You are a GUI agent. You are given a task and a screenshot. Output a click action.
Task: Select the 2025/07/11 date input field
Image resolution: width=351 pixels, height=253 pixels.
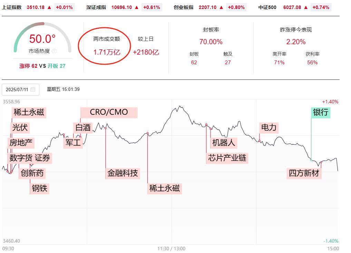tap(21, 90)
